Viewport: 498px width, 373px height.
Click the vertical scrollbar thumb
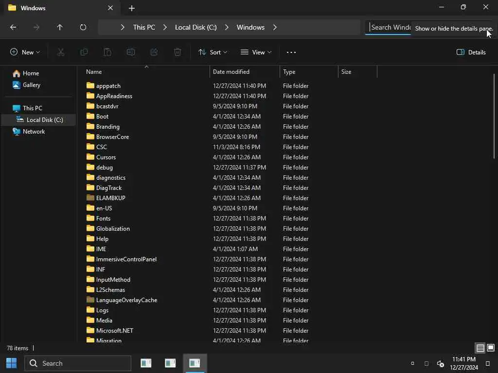[494, 116]
